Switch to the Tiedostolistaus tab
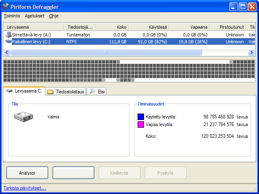 point(66,92)
